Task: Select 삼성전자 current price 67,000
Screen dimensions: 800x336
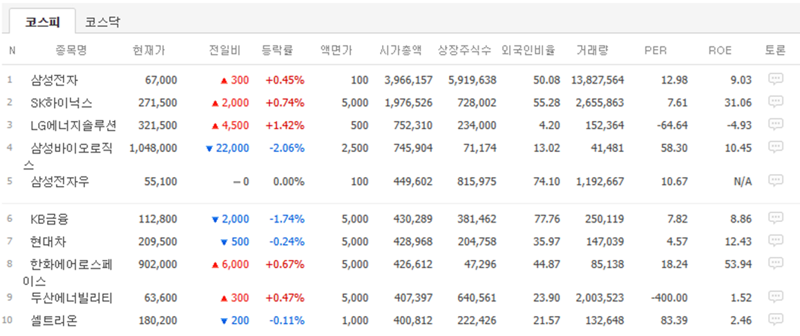Action: 161,80
